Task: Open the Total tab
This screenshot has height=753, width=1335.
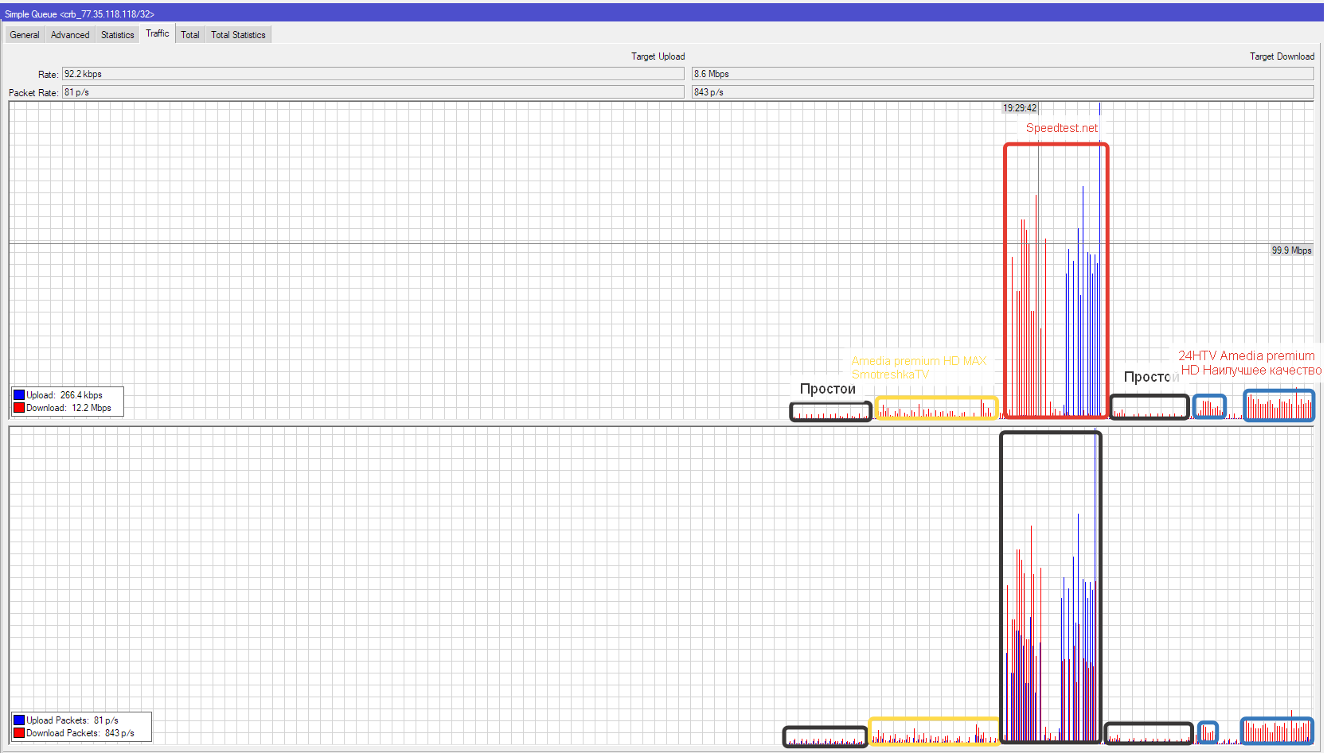Action: point(190,35)
